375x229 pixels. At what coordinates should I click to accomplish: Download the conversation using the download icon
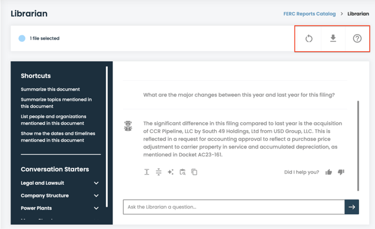(x=333, y=38)
